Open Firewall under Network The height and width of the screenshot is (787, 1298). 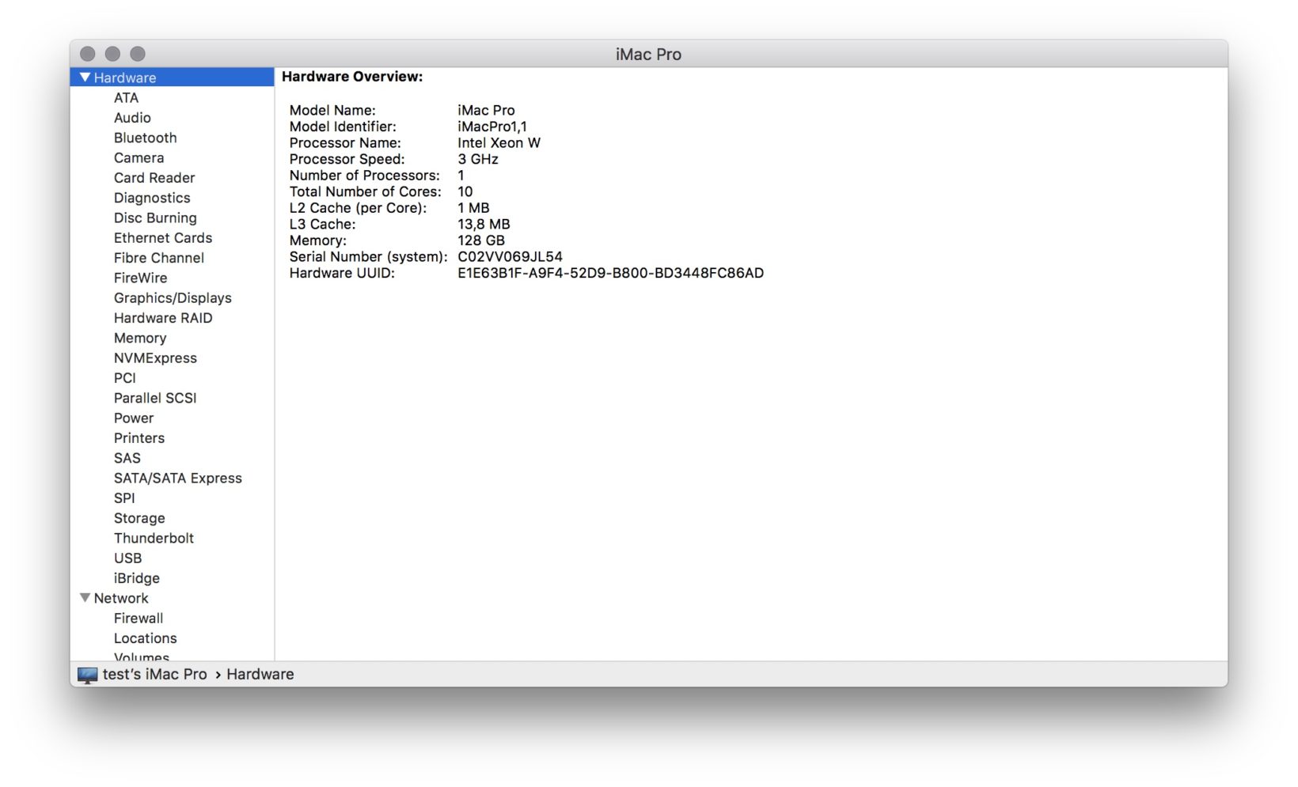click(x=139, y=619)
